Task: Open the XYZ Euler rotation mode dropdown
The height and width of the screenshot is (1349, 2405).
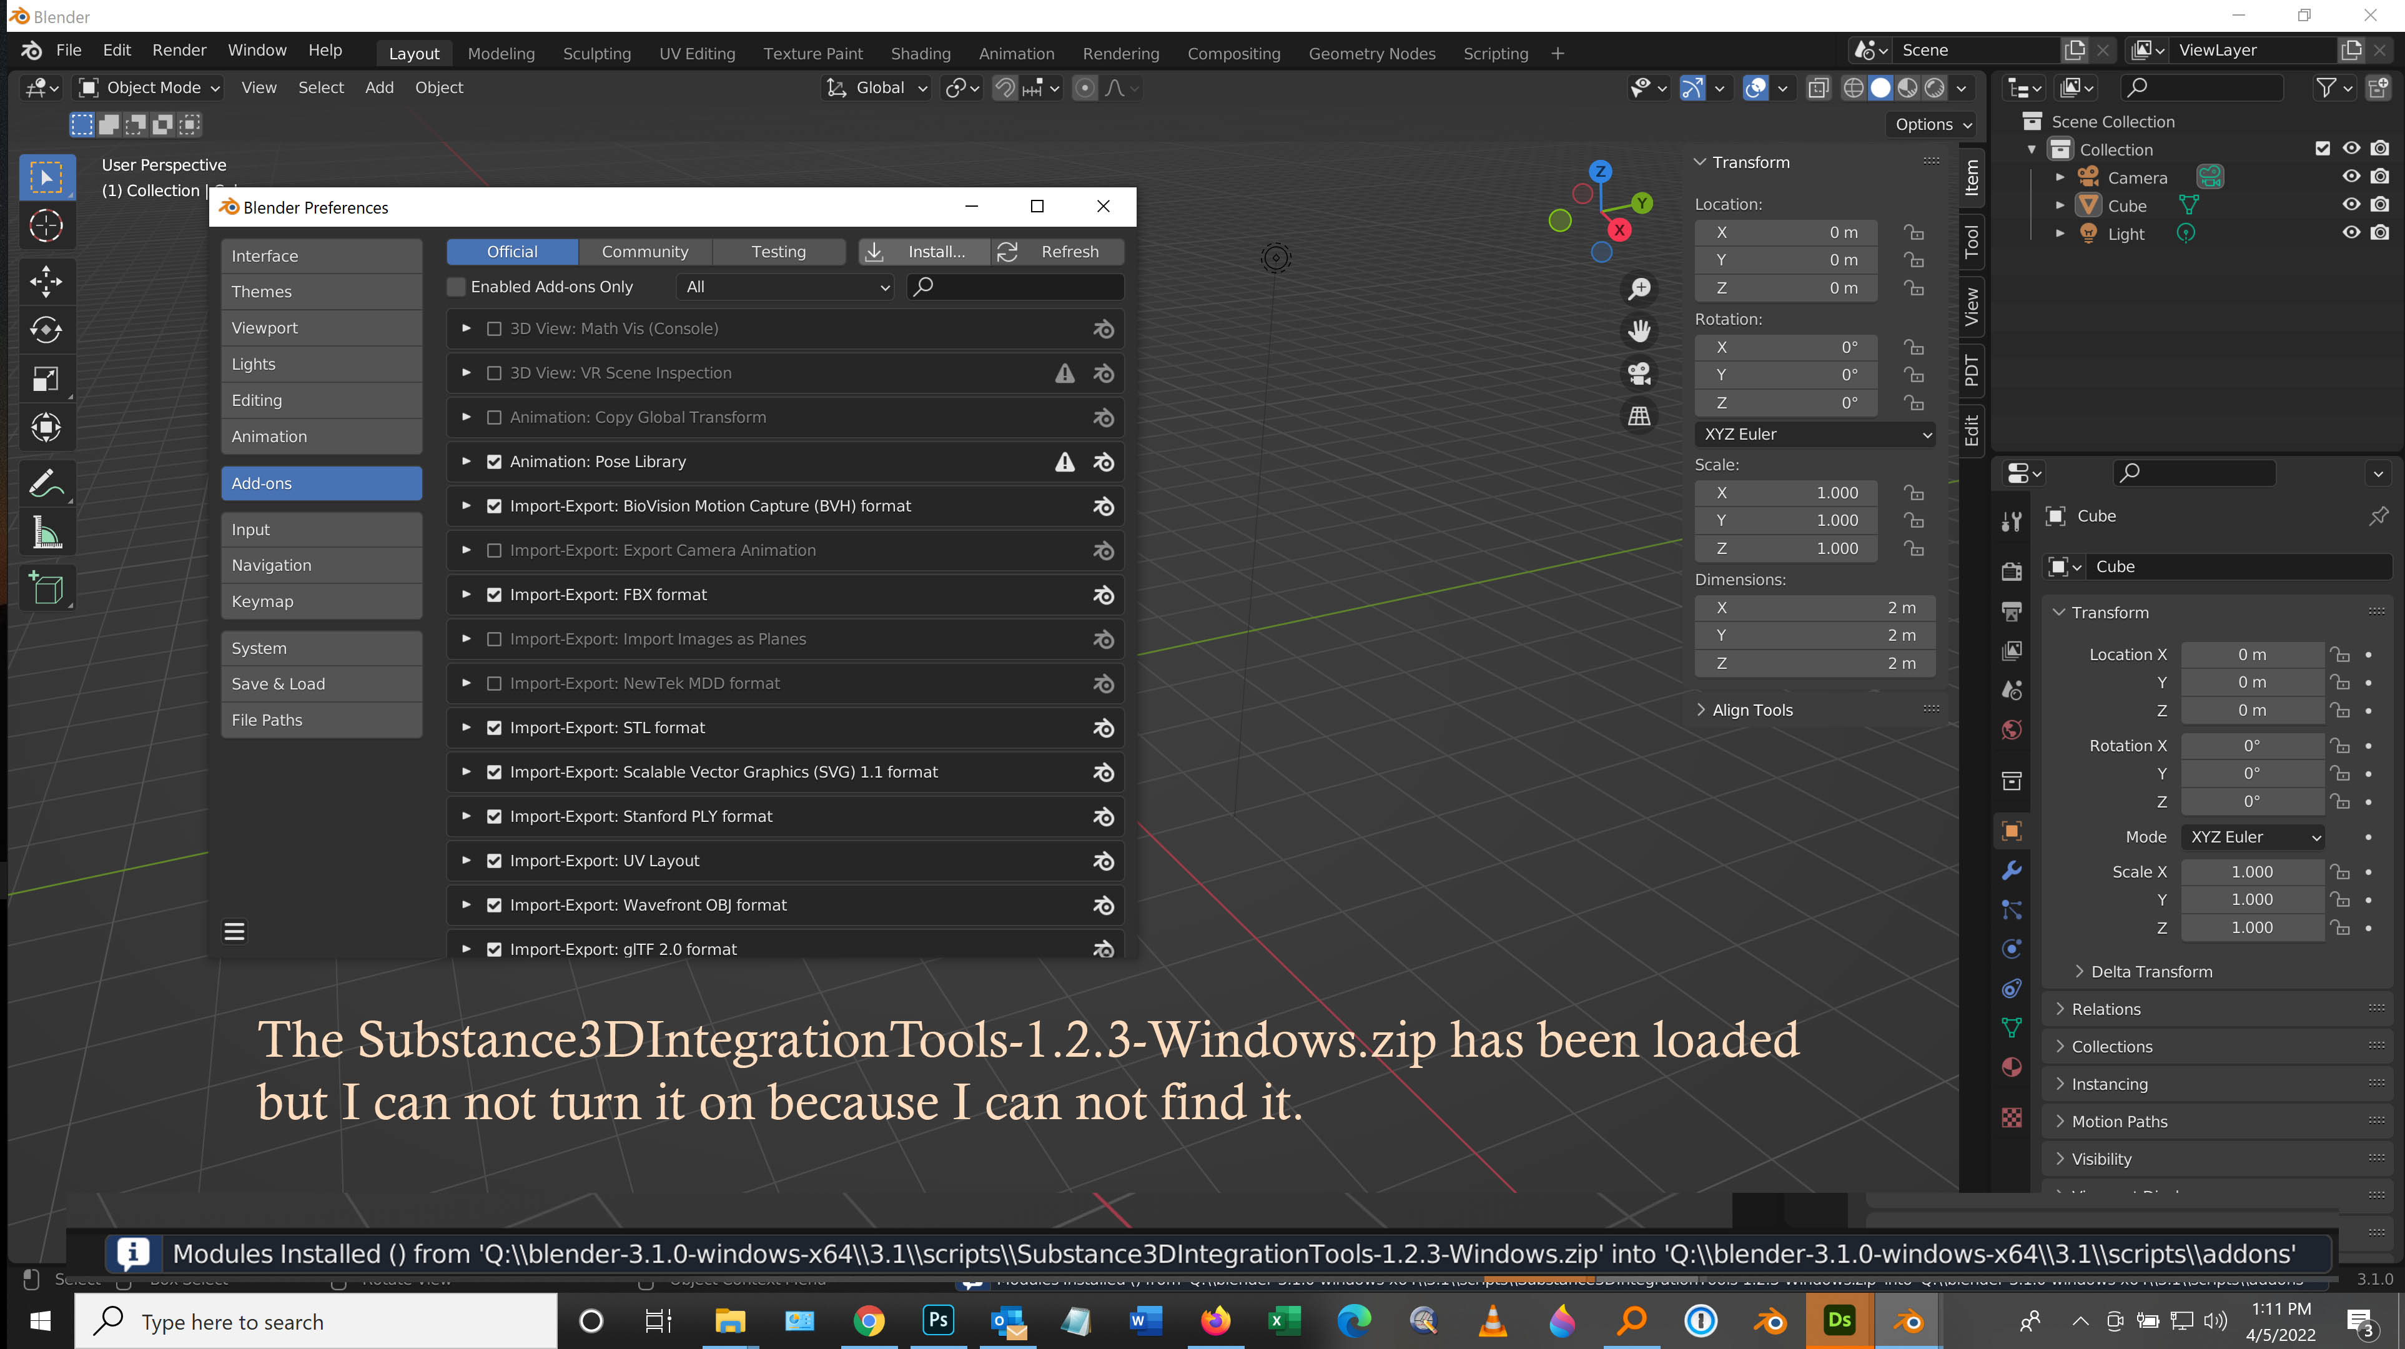Action: tap(1815, 434)
